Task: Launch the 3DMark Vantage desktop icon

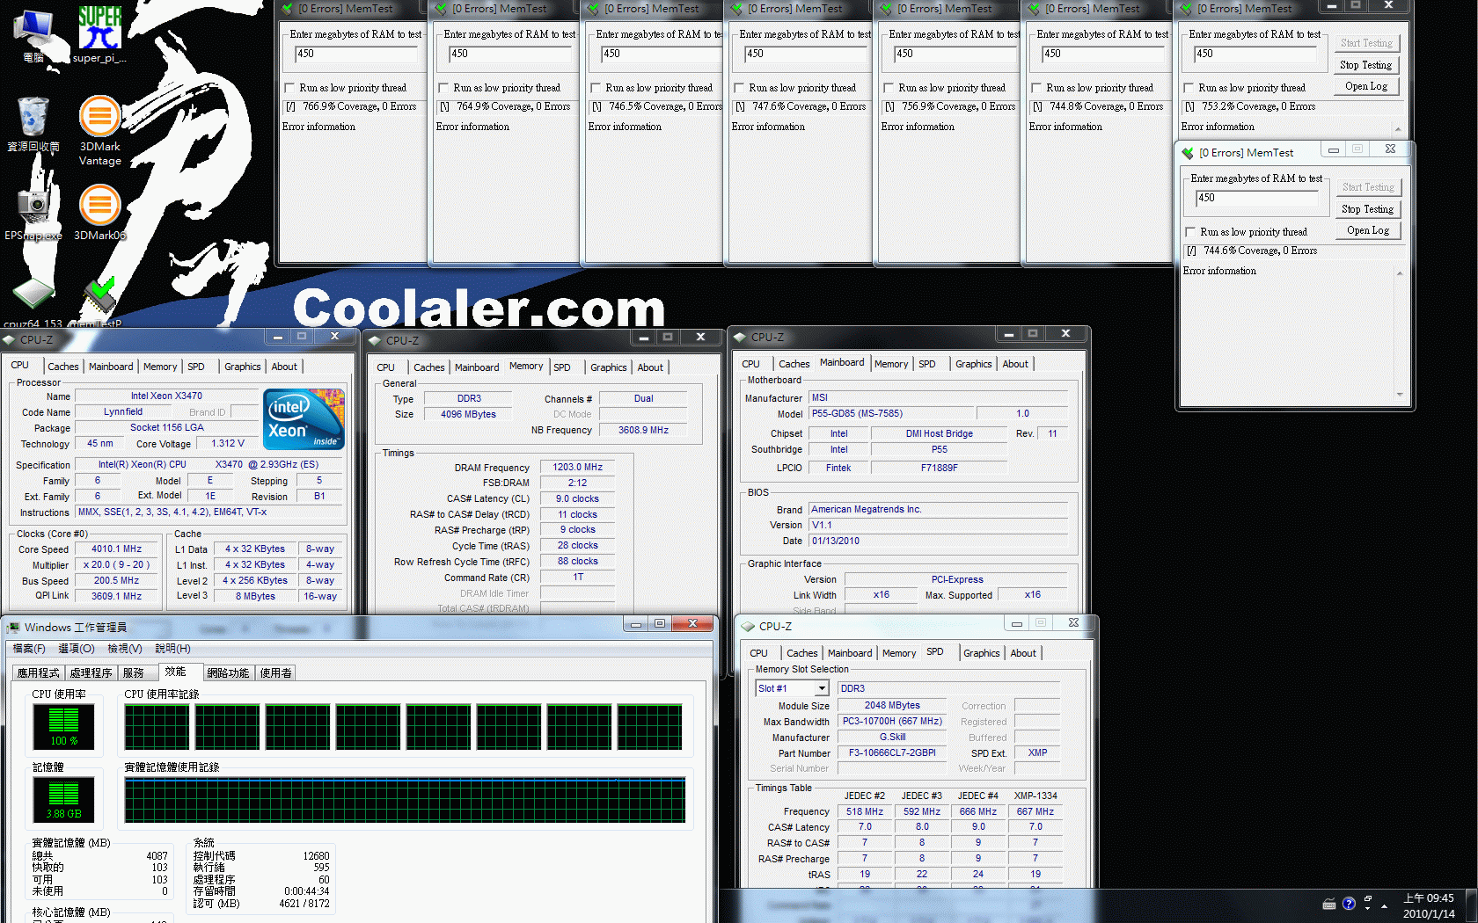Action: [x=100, y=130]
